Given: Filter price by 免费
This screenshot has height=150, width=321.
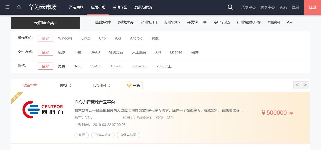Looking at the screenshot, I should [62, 66].
